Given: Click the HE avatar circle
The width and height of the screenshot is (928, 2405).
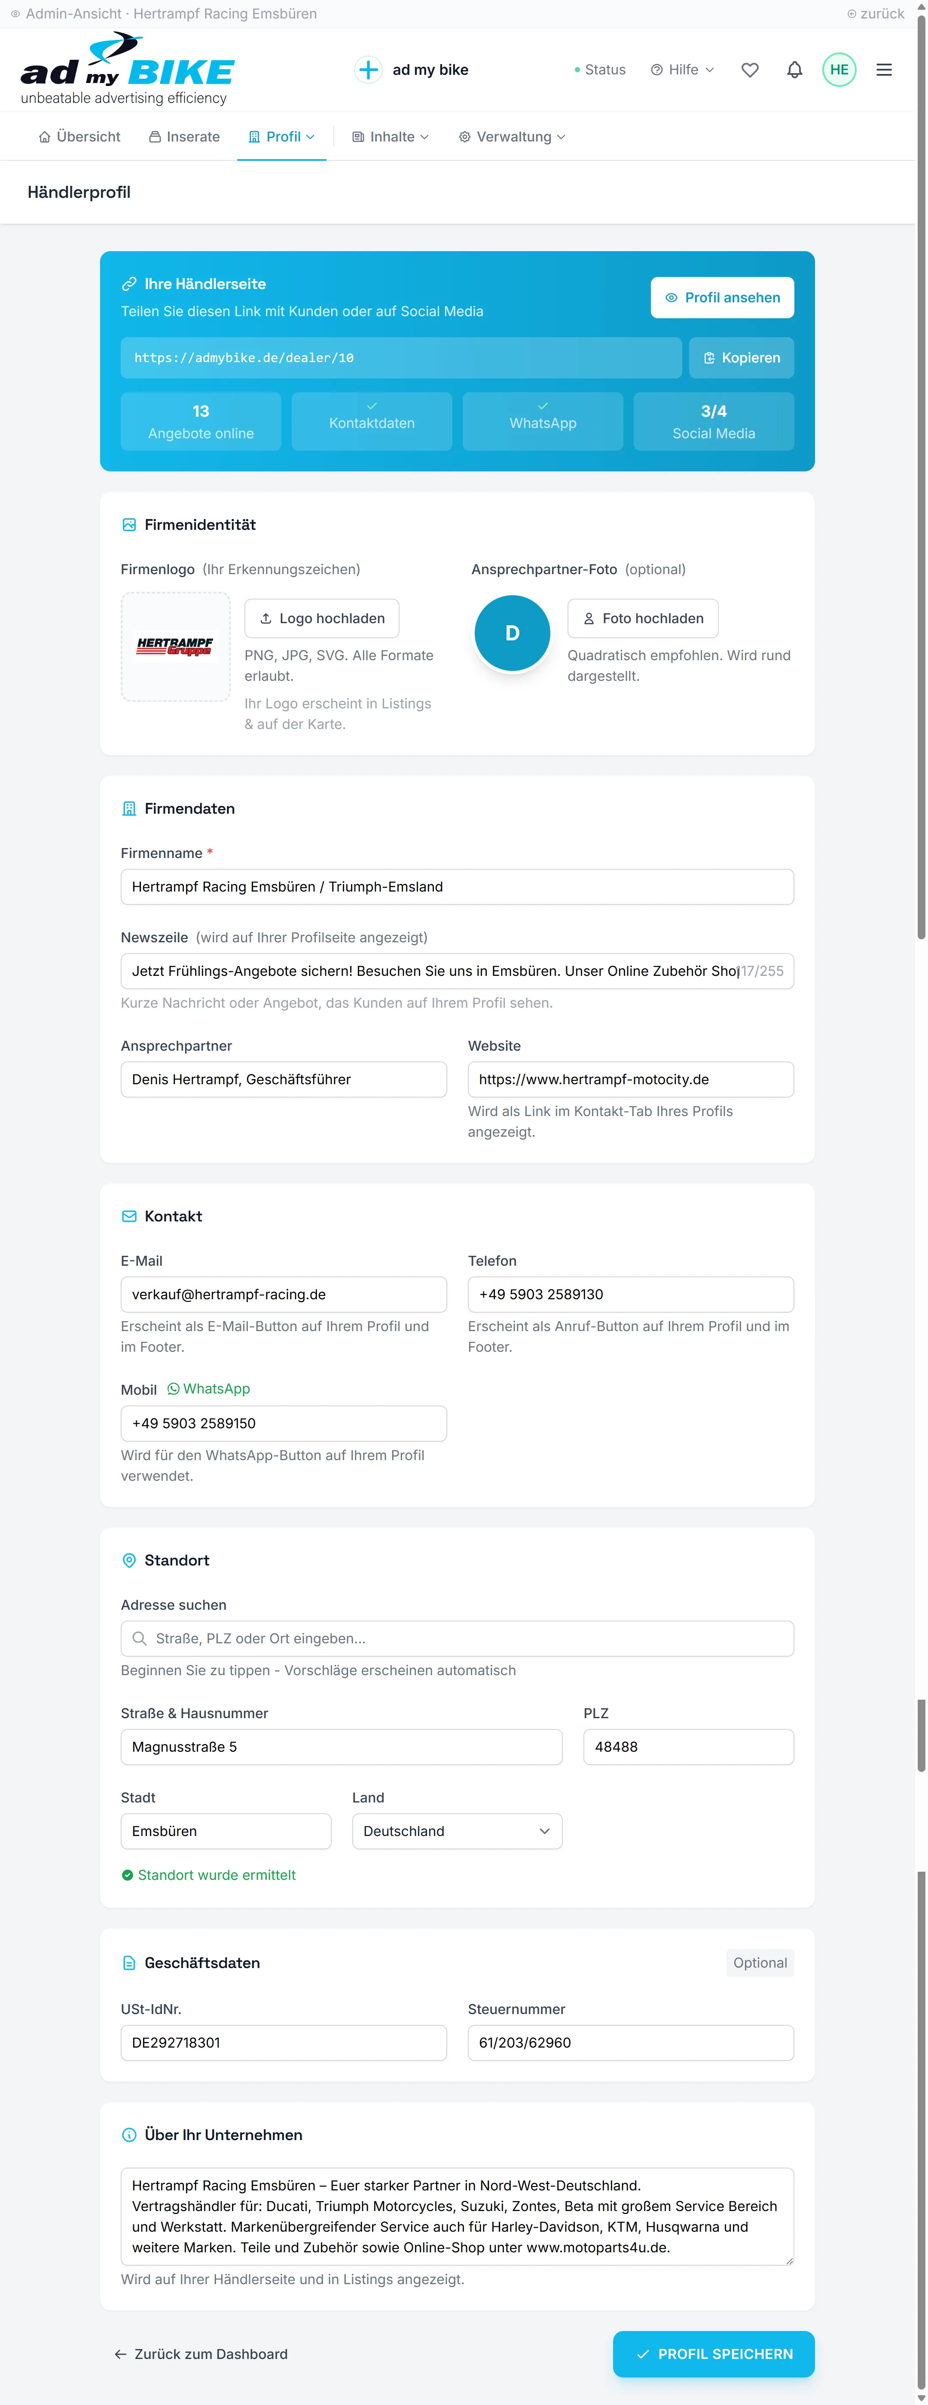Looking at the screenshot, I should pyautogui.click(x=839, y=69).
